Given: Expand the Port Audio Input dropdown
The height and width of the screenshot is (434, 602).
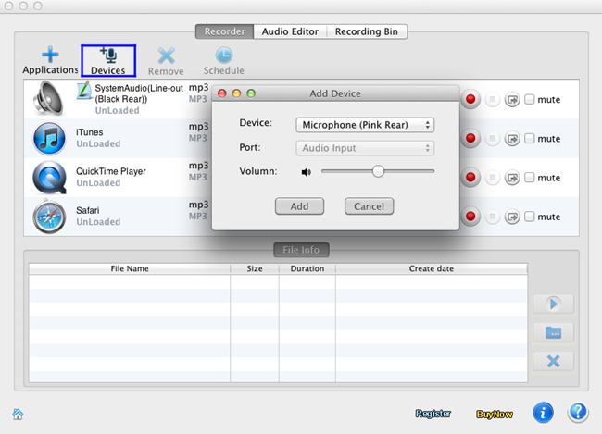Looking at the screenshot, I should click(365, 148).
